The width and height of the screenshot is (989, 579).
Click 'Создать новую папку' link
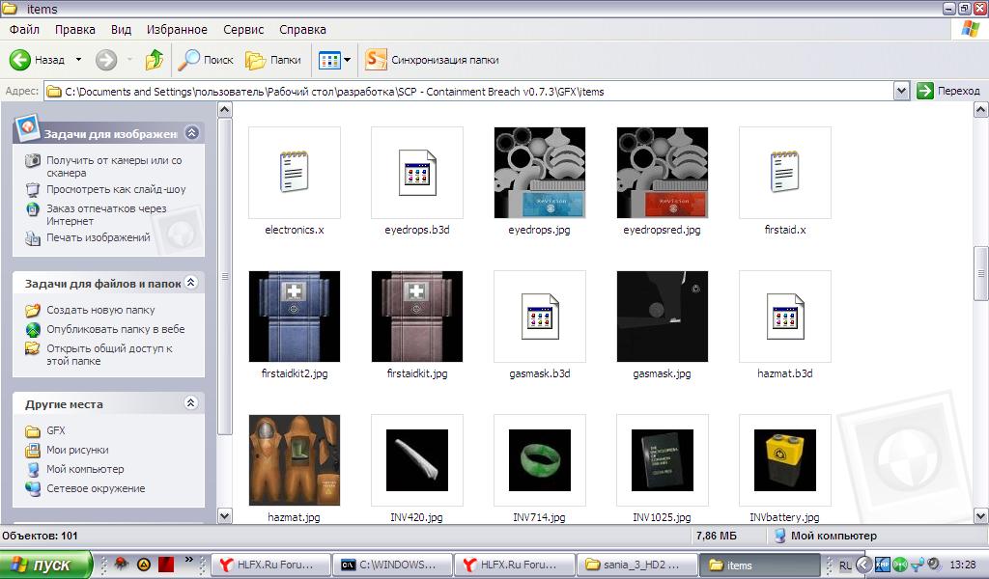pos(100,311)
